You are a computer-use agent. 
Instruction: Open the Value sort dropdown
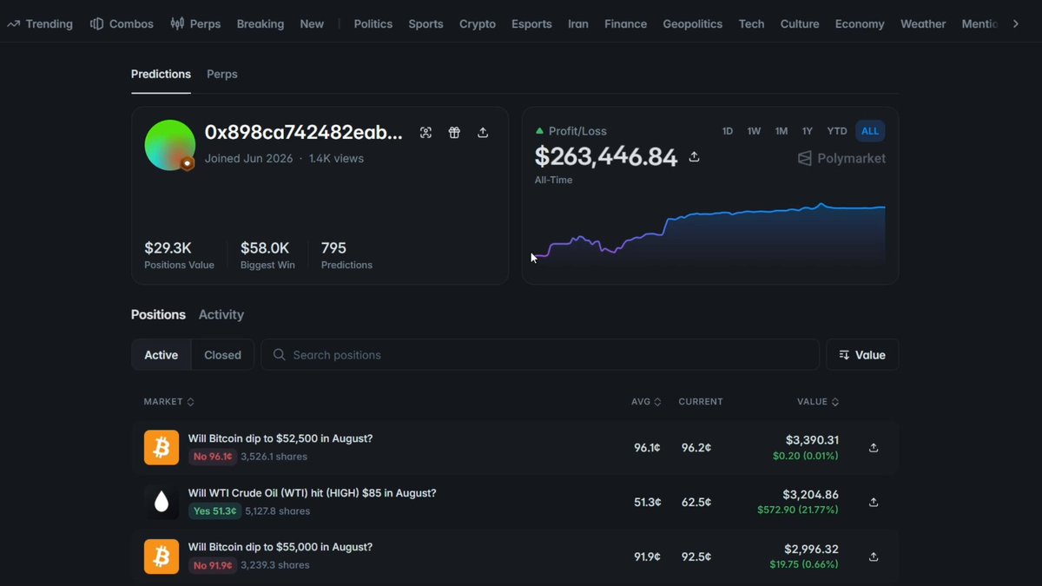tap(862, 355)
